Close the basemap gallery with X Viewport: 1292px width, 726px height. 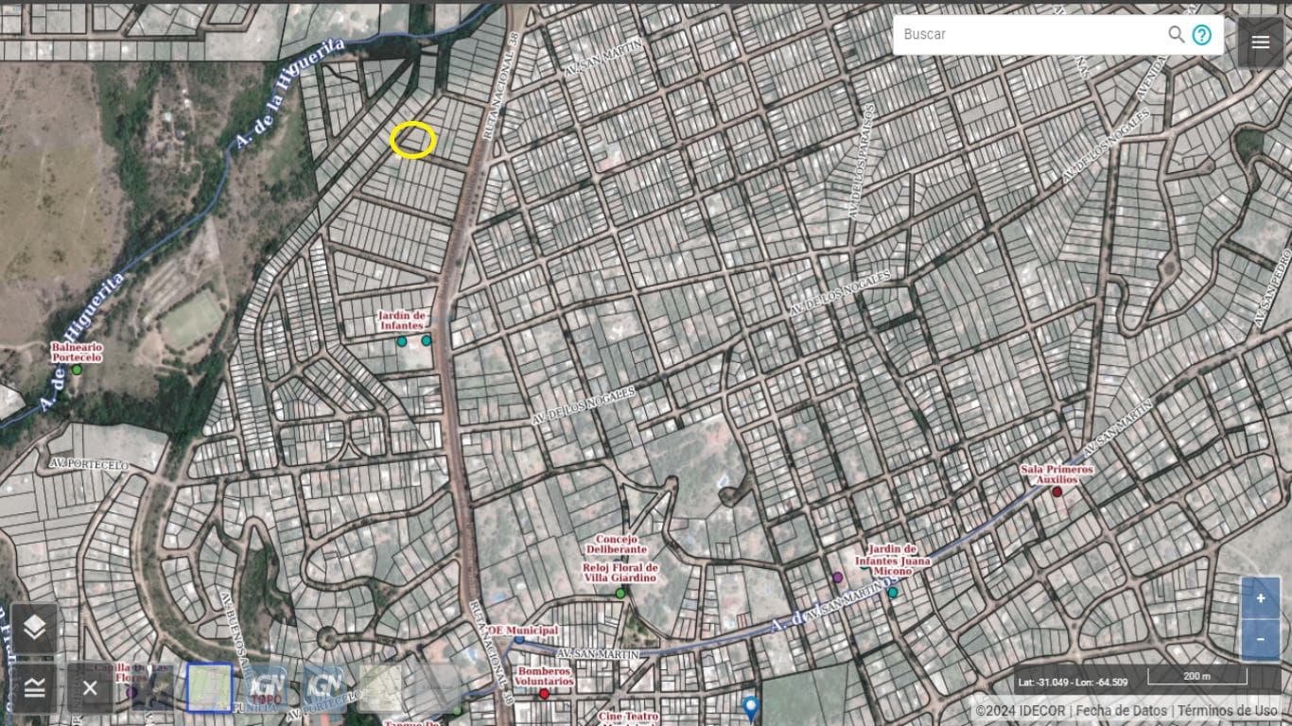[x=90, y=688]
